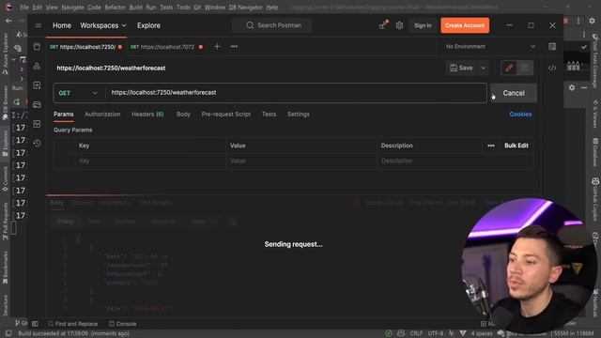The width and height of the screenshot is (601, 338).
Task: Select the Tests tab
Action: (x=270, y=115)
